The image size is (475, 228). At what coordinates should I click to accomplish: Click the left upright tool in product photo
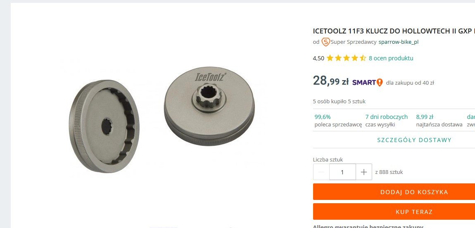(104, 126)
